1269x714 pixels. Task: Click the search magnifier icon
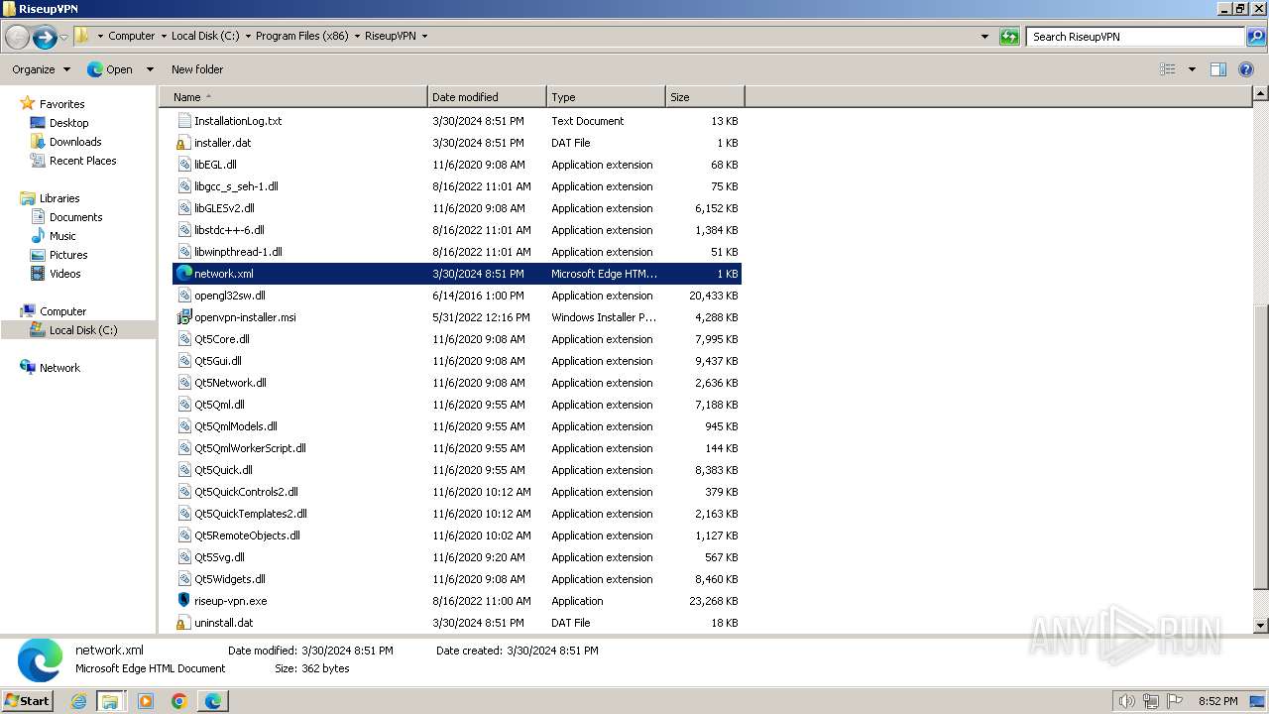pyautogui.click(x=1255, y=37)
